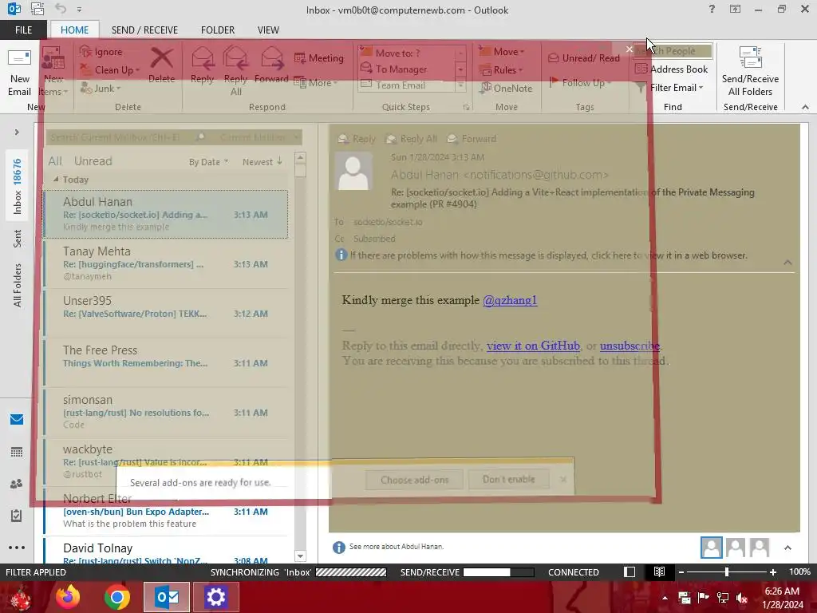This screenshot has width=817, height=613.
Task: Open Firefox from the taskbar
Action: pyautogui.click(x=68, y=597)
